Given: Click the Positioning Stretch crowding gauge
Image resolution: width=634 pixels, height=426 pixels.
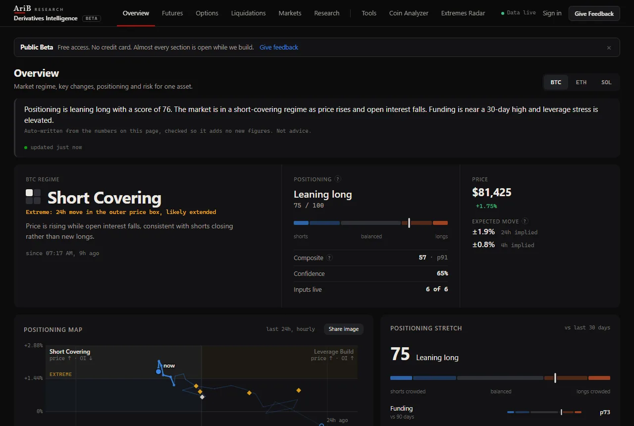Looking at the screenshot, I should [500, 378].
